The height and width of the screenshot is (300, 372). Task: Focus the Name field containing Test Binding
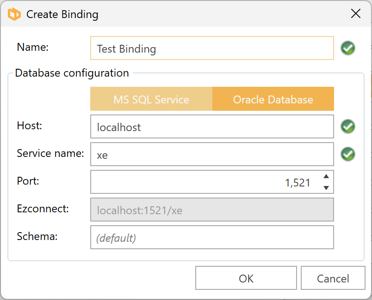pyautogui.click(x=212, y=48)
